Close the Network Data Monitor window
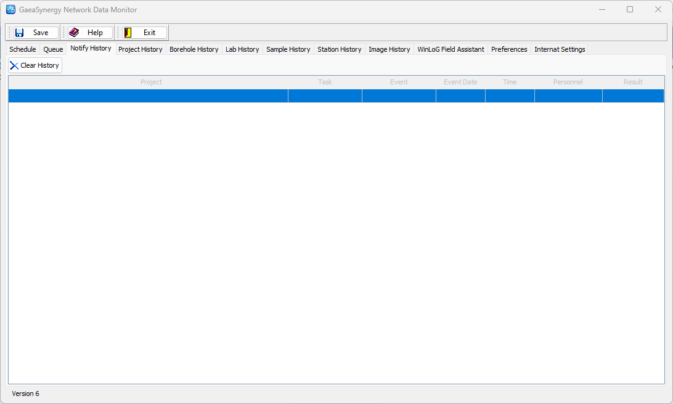Image resolution: width=673 pixels, height=404 pixels. tap(658, 9)
